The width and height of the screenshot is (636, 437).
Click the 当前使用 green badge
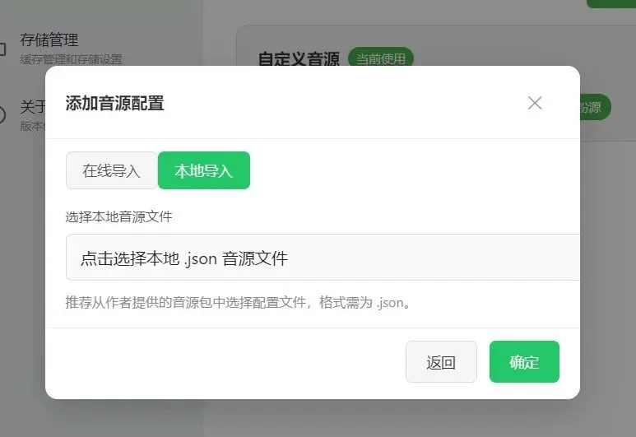point(381,57)
